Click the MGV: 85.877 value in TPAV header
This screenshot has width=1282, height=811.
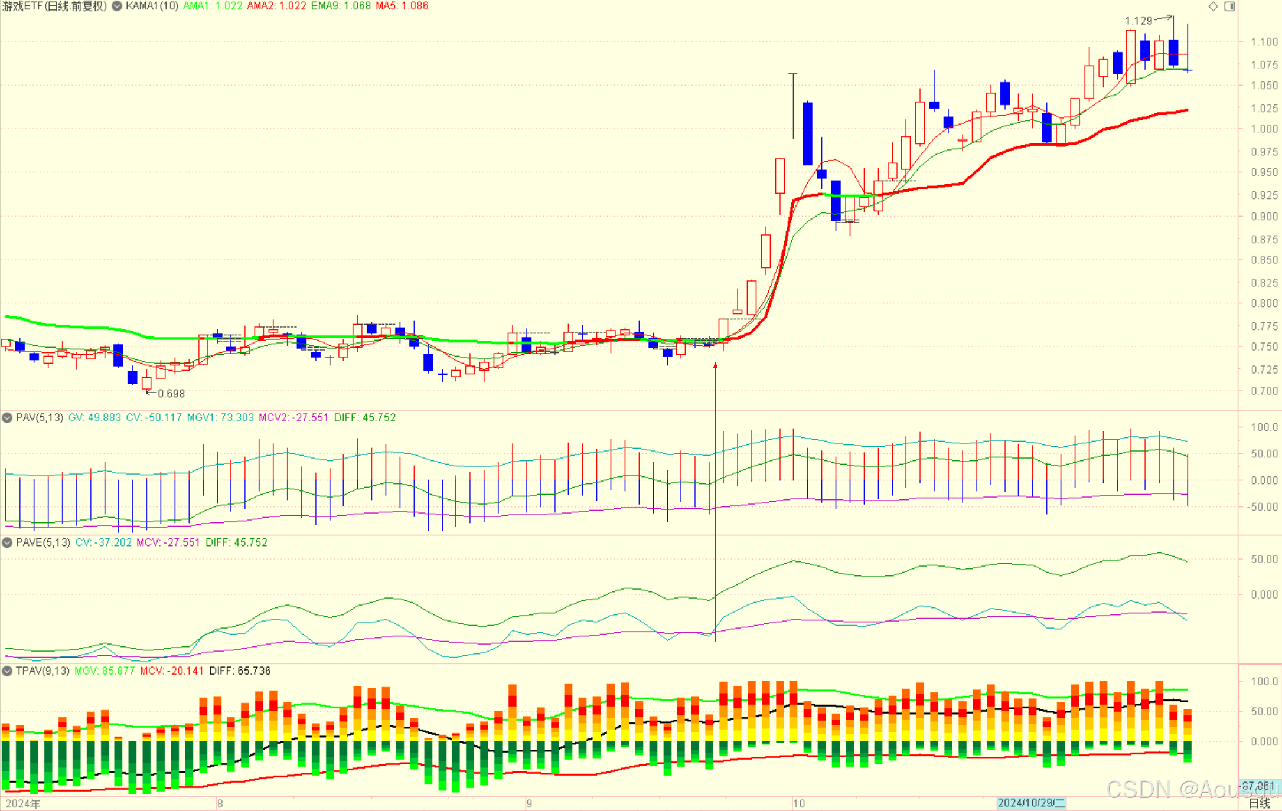[x=105, y=671]
